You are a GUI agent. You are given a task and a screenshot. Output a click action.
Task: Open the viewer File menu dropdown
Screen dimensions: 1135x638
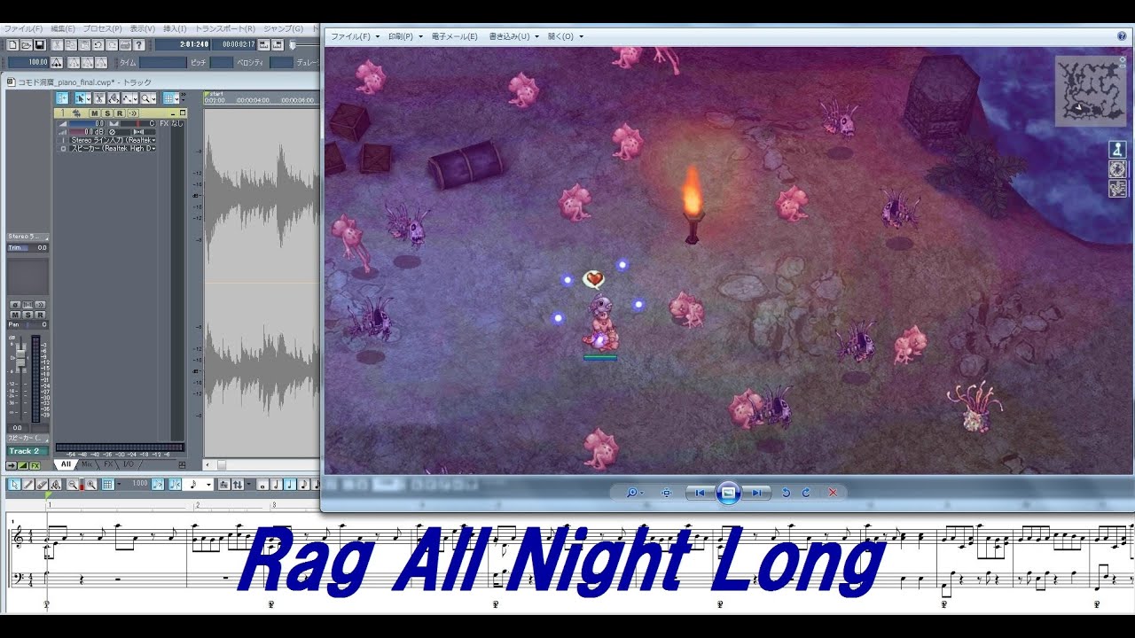tap(355, 36)
